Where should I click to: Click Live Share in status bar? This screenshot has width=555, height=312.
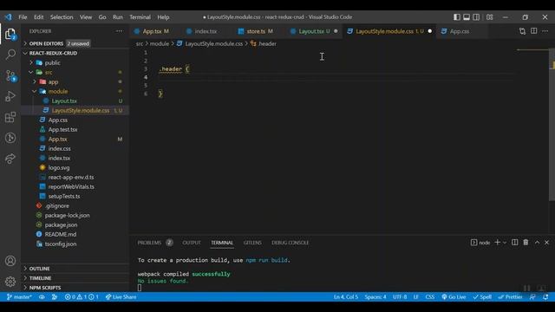pyautogui.click(x=121, y=296)
